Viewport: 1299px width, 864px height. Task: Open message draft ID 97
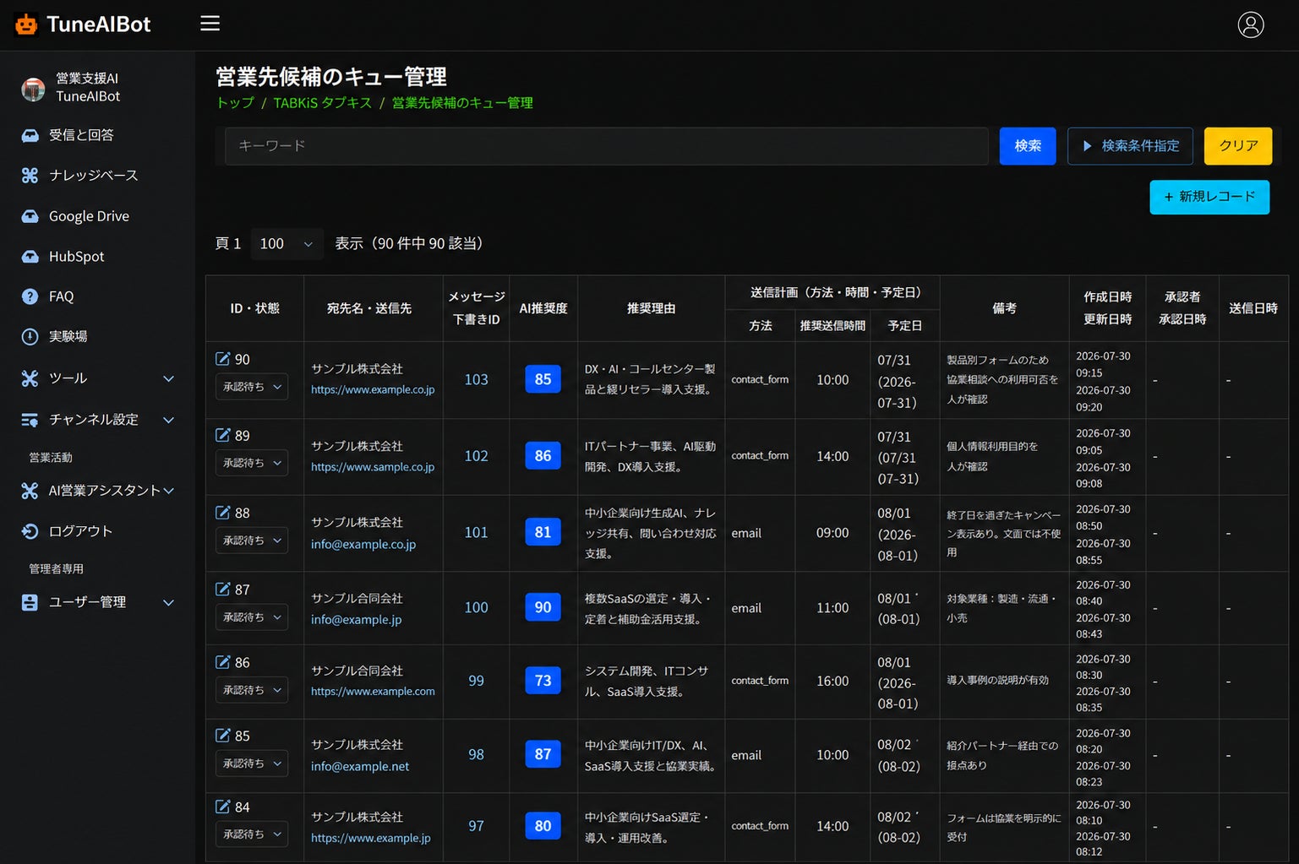pyautogui.click(x=476, y=826)
